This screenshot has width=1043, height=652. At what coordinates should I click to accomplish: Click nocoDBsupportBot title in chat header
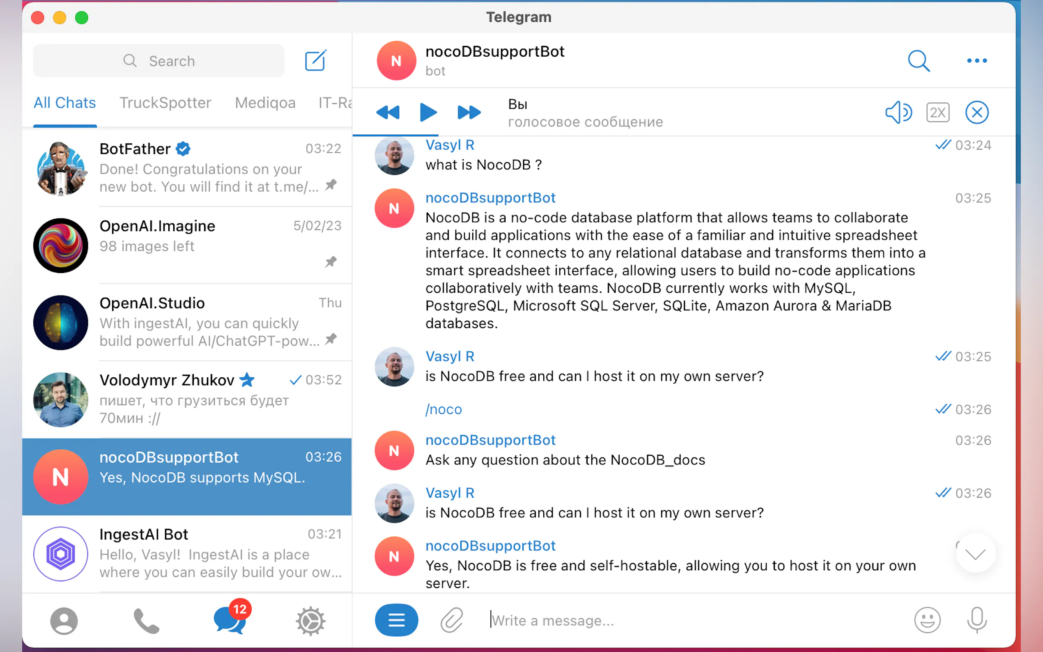click(x=494, y=52)
